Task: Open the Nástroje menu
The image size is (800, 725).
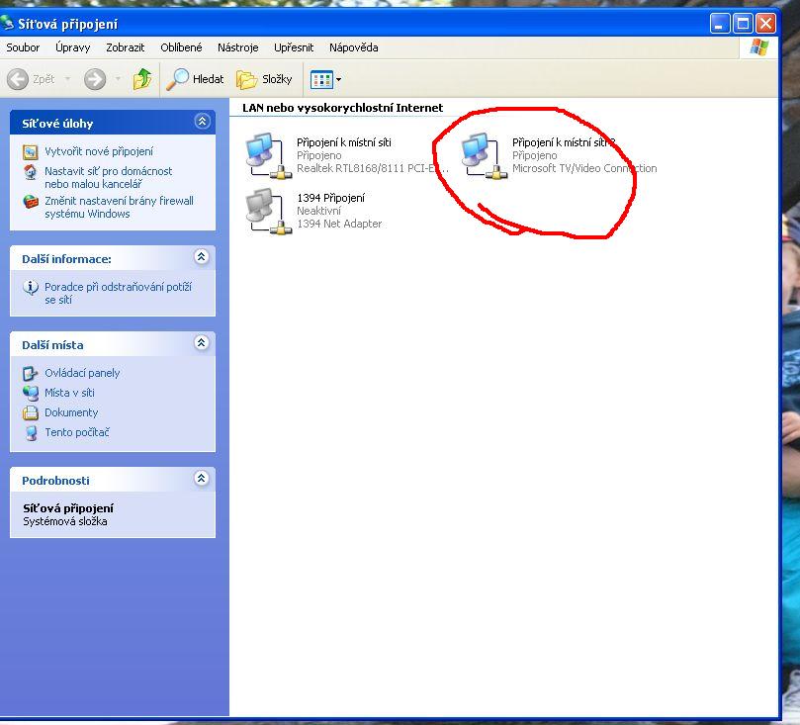Action: pos(237,47)
